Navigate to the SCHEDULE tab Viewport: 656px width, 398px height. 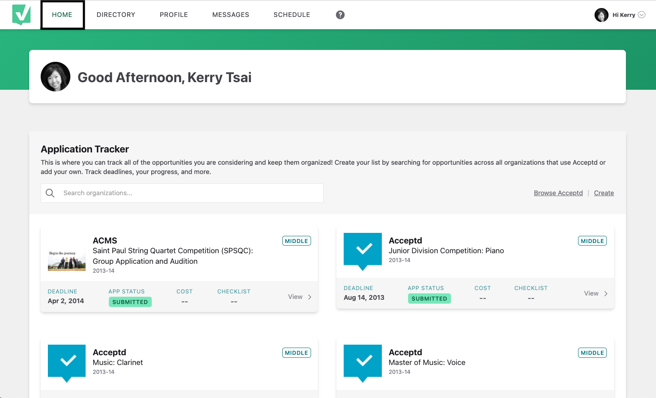click(292, 15)
